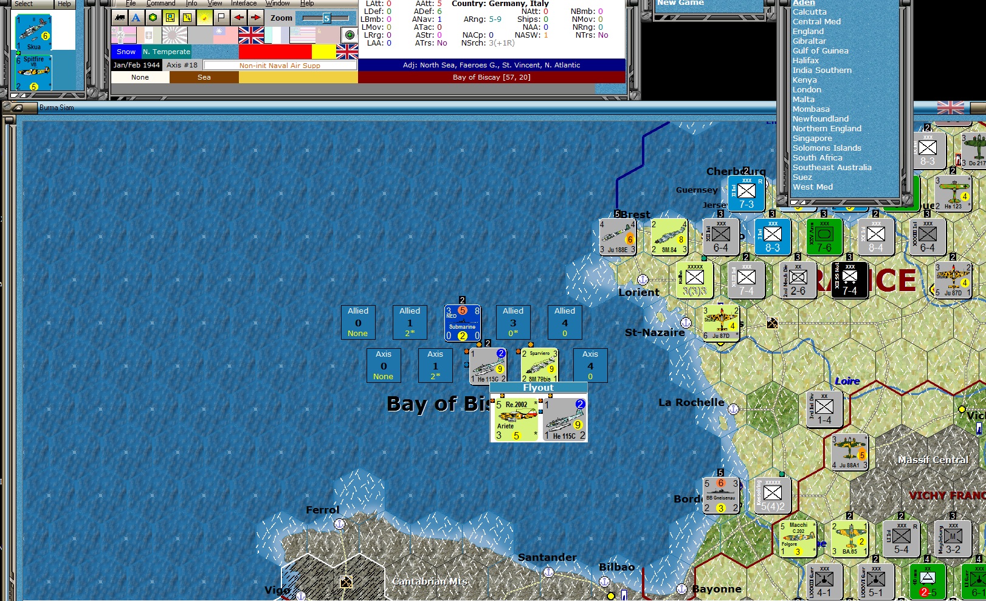The image size is (986, 601).
Task: Choose Suez from the map list
Action: pyautogui.click(x=802, y=177)
